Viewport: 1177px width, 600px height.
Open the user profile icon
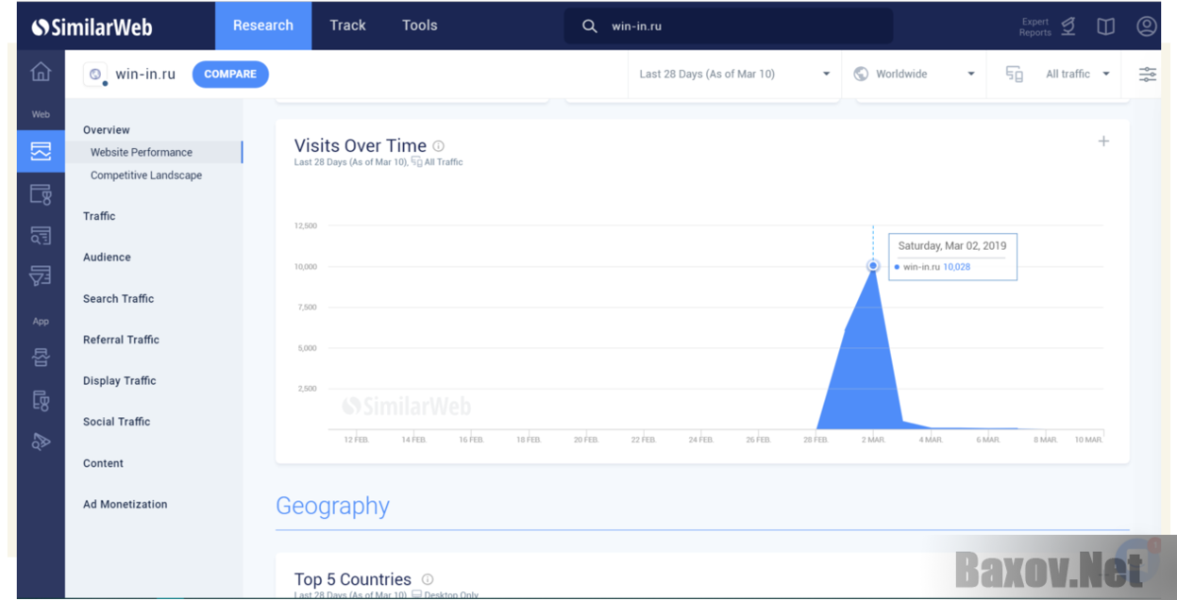[1147, 26]
